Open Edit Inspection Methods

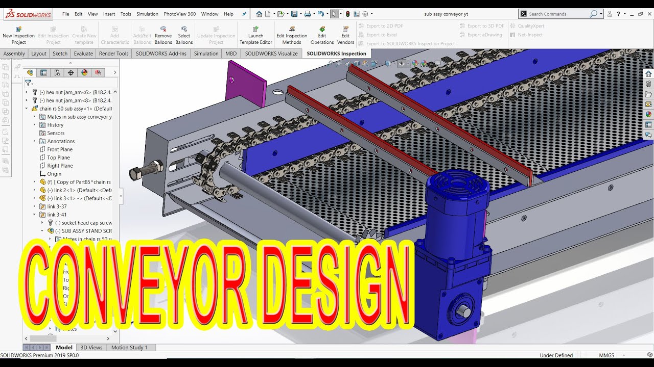[292, 35]
